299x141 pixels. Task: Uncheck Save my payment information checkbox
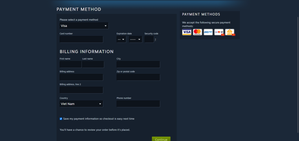[61, 119]
